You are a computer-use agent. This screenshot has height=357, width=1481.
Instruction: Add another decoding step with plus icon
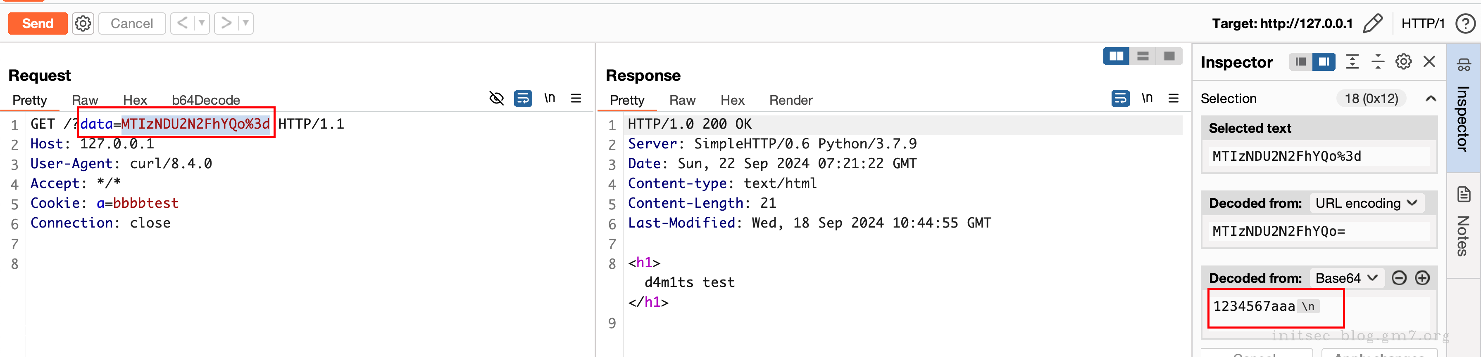coord(1422,278)
